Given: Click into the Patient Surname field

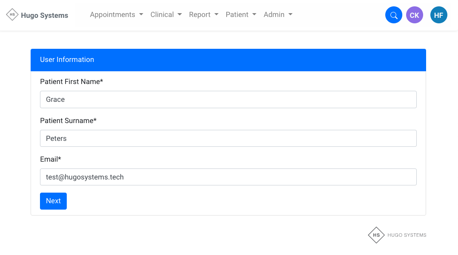Looking at the screenshot, I should (x=228, y=138).
